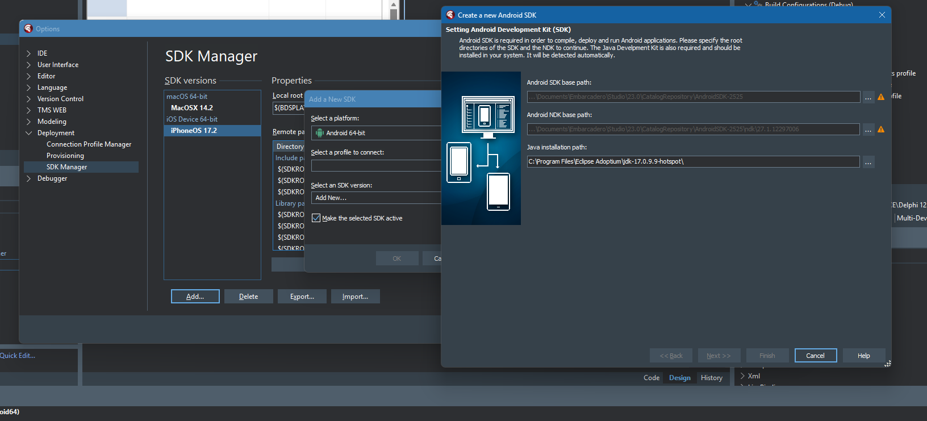Click Cancel in the Android SDK wizard
The width and height of the screenshot is (927, 421).
tap(816, 356)
